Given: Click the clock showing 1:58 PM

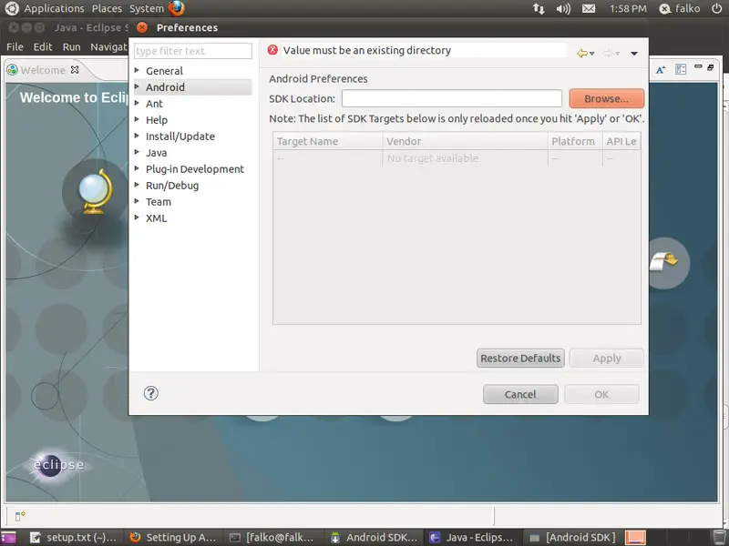Looking at the screenshot, I should 628,8.
